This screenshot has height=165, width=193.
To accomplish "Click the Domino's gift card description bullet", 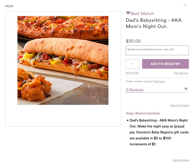I will pos(159,132).
